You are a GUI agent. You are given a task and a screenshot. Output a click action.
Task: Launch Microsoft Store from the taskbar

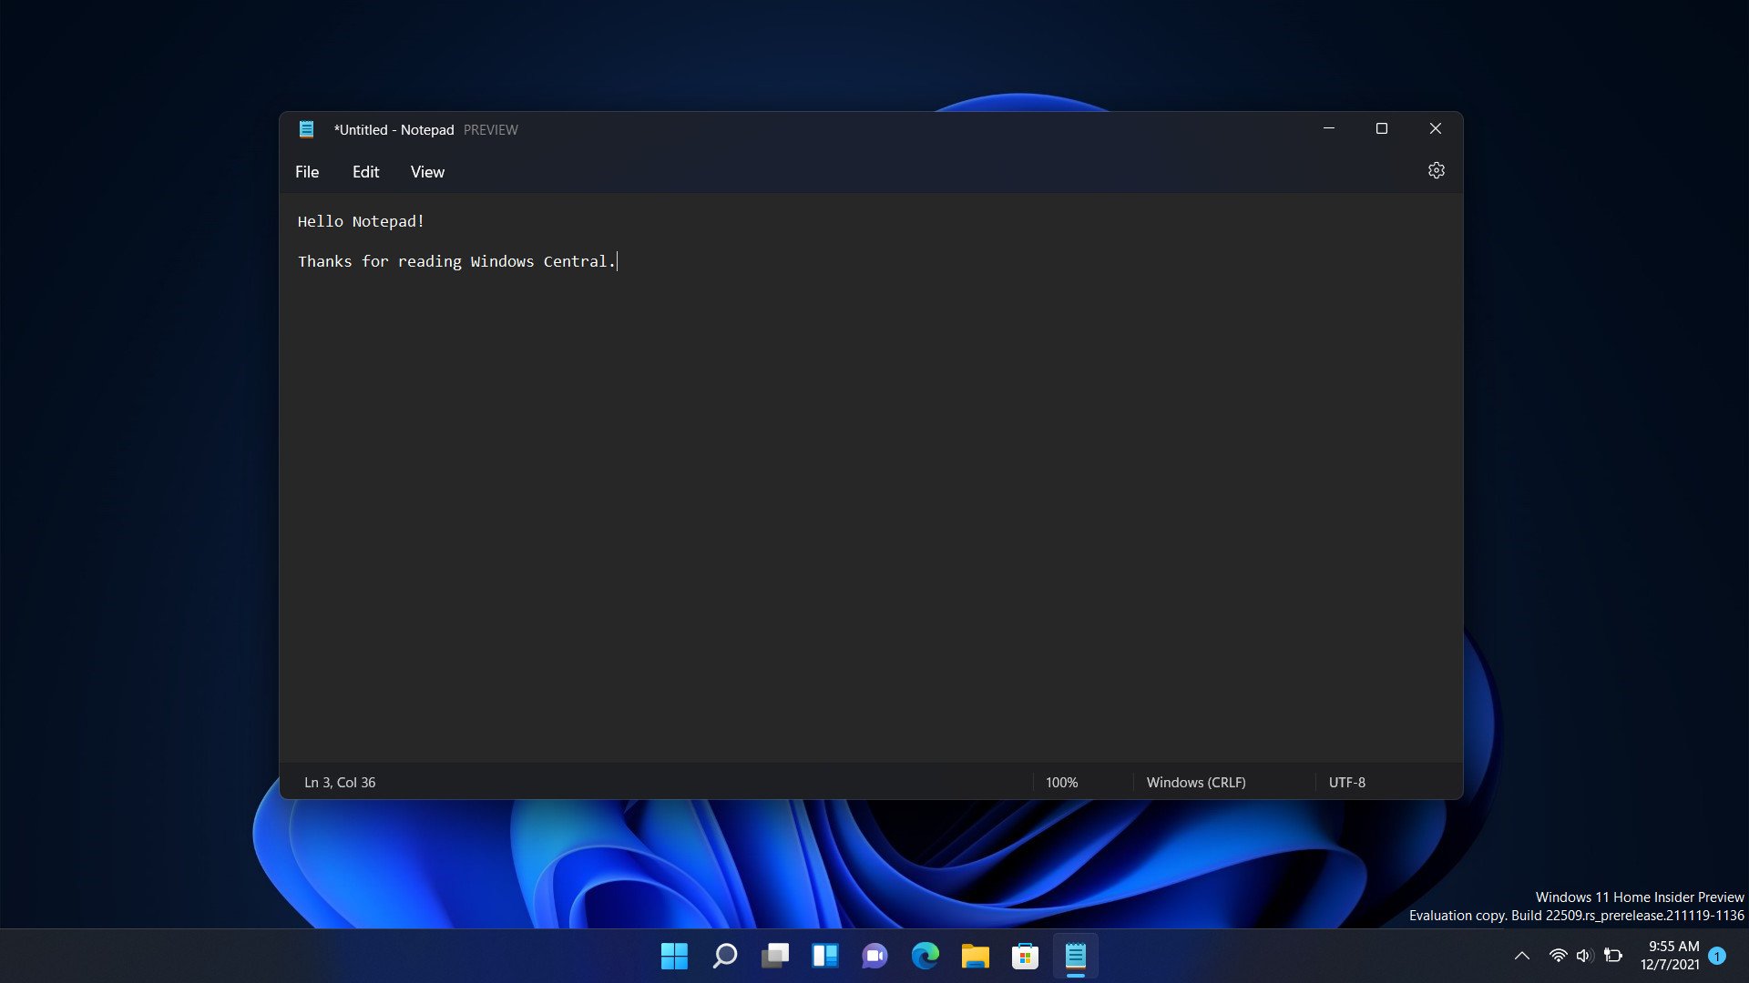pos(1025,956)
